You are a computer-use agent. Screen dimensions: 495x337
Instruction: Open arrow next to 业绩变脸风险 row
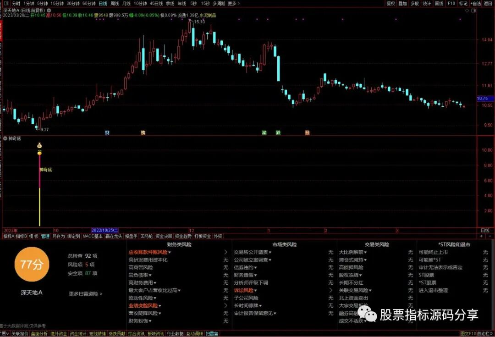tap(225, 305)
